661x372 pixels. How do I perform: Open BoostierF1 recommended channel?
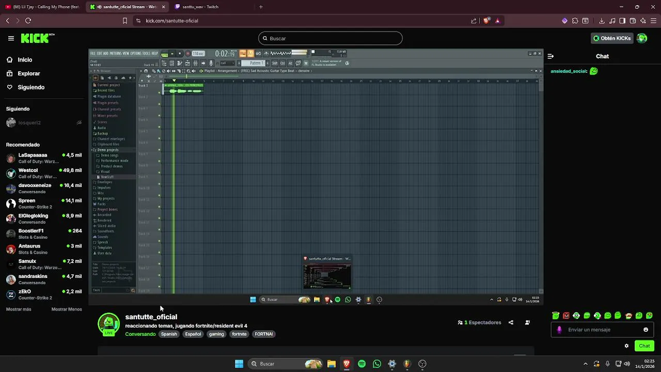click(x=44, y=234)
